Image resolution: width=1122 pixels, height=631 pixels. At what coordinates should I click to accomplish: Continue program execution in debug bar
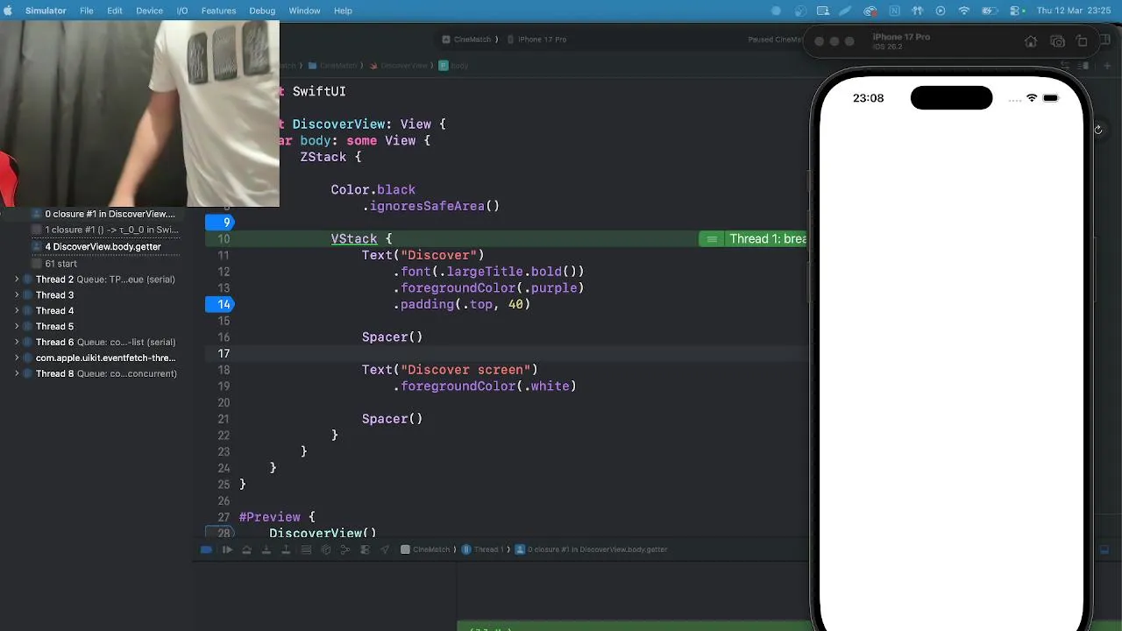pyautogui.click(x=227, y=549)
